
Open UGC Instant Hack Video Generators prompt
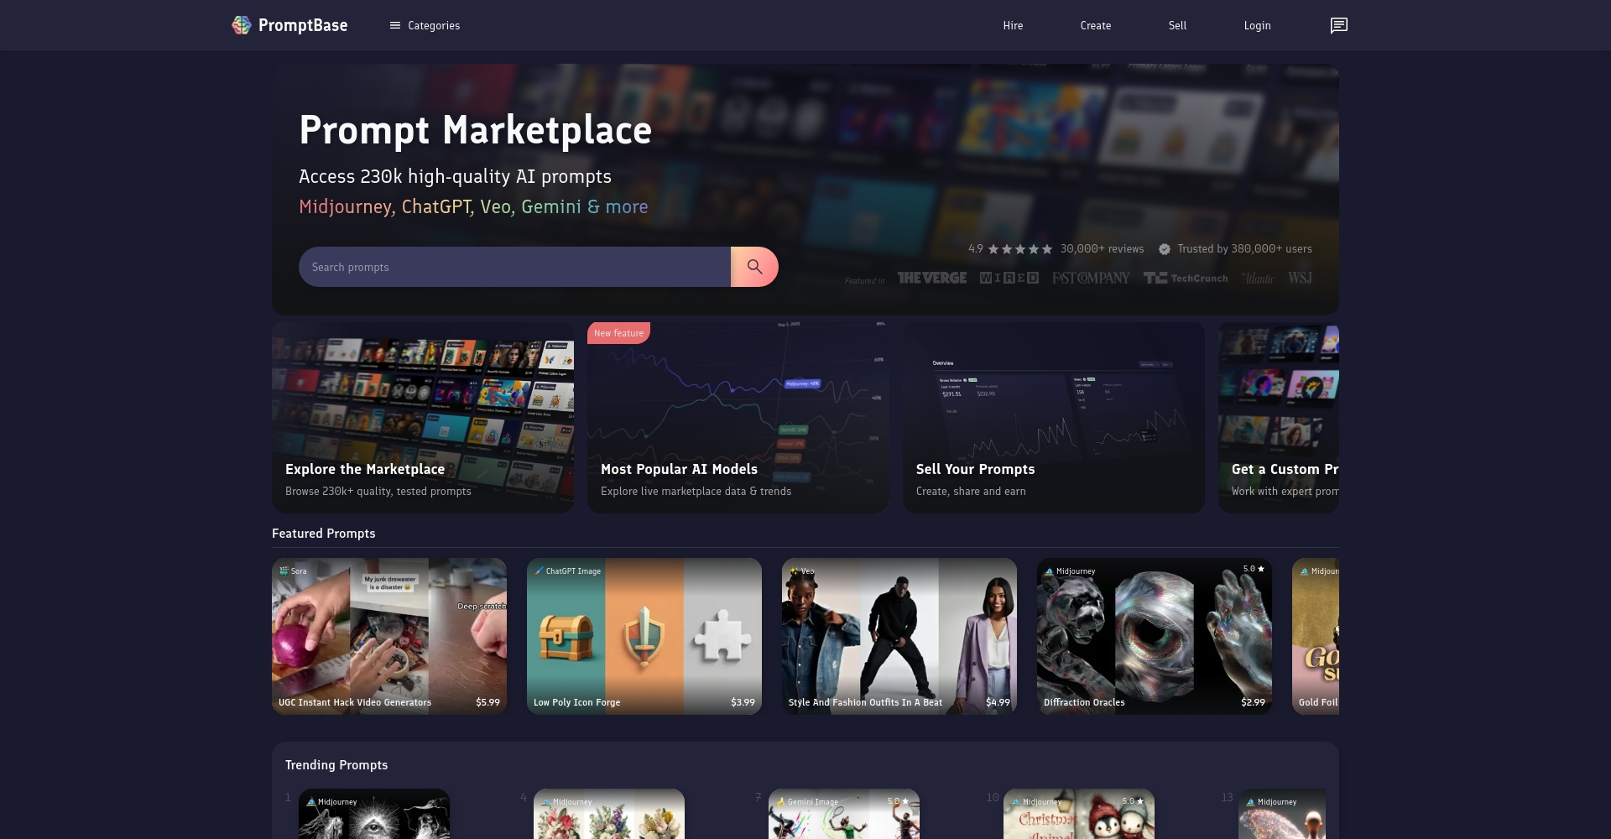point(389,636)
